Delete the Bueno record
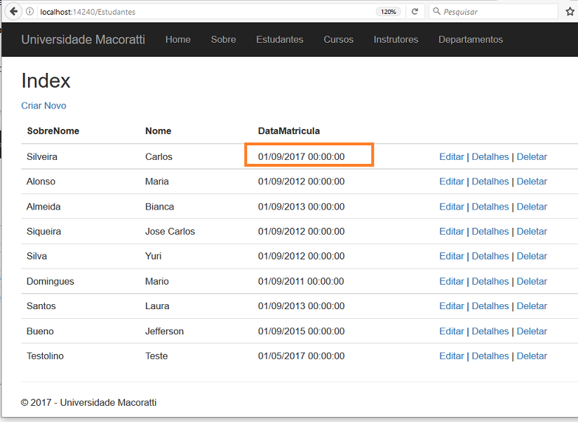The width and height of the screenshot is (578, 422). point(532,331)
